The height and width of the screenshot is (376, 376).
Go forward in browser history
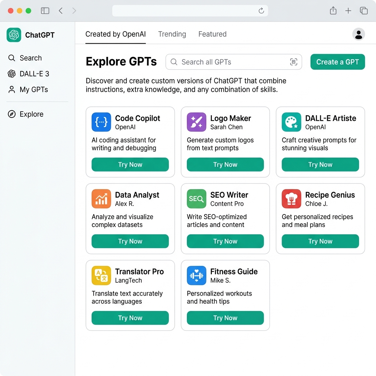74,11
